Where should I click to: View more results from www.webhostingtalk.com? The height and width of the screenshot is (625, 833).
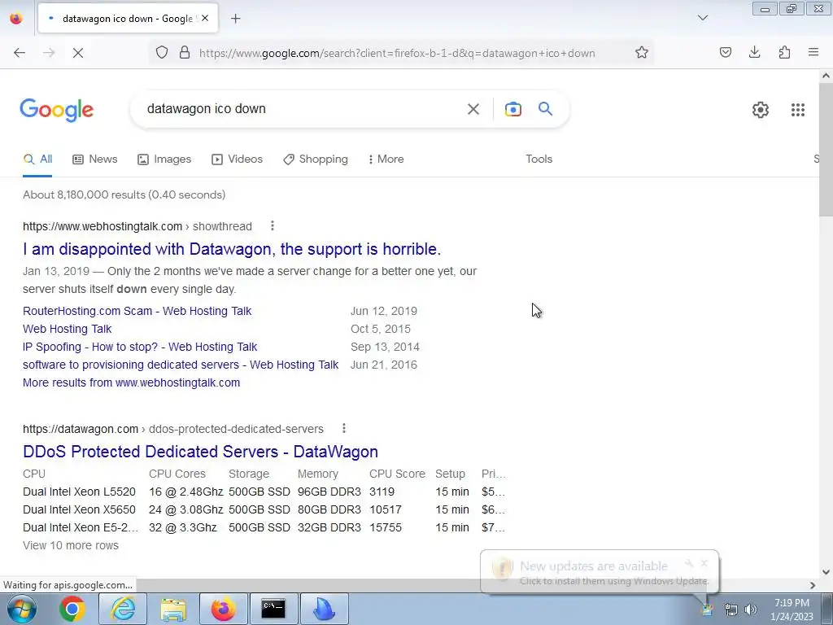[x=131, y=382]
